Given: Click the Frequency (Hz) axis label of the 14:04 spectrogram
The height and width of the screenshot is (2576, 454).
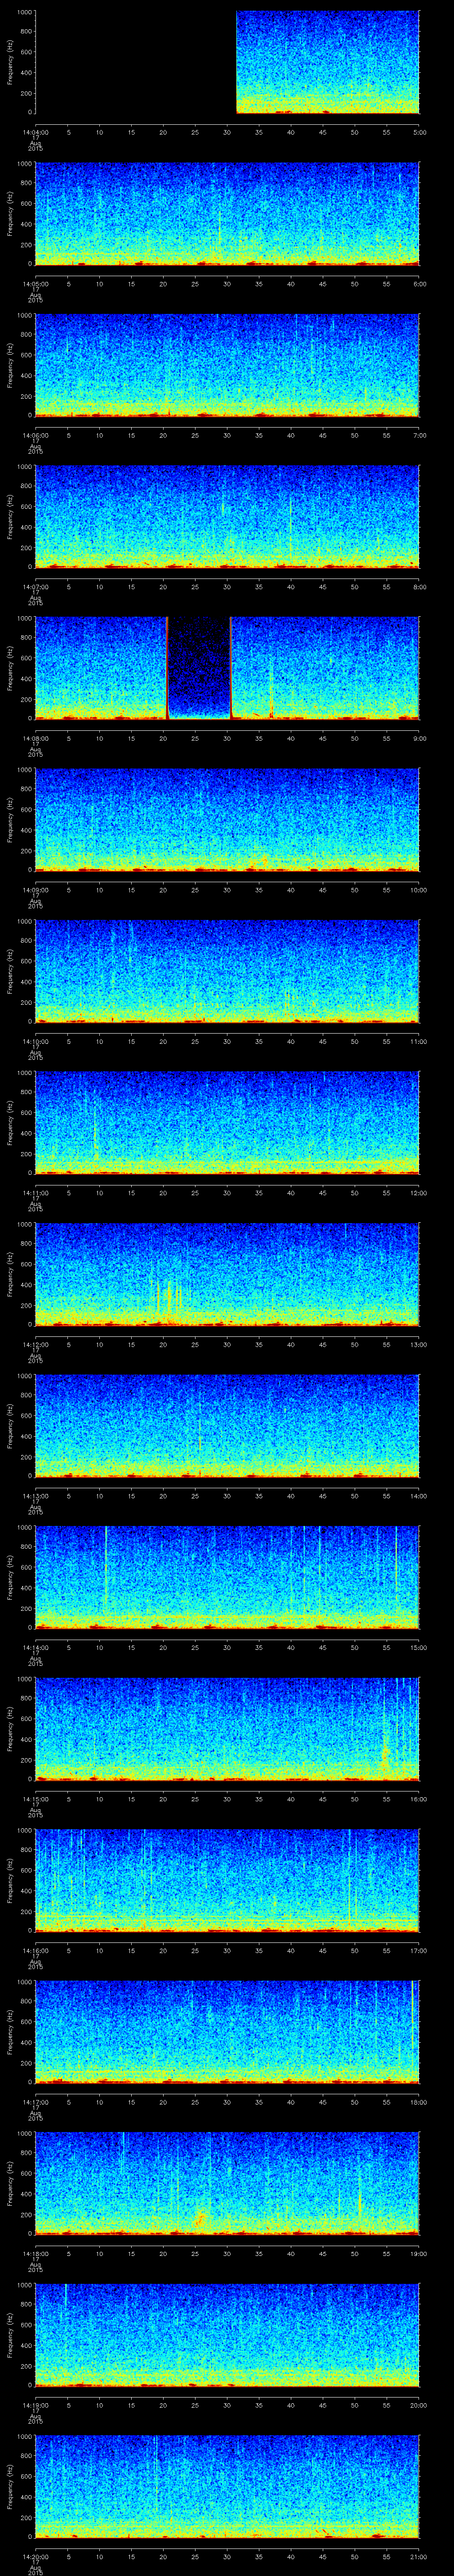Looking at the screenshot, I should 10,62.
